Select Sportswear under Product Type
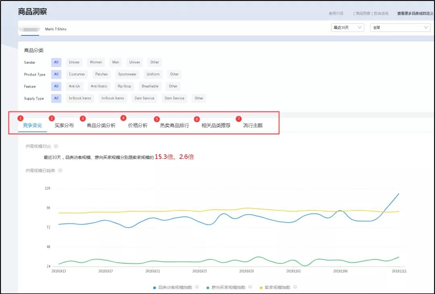This screenshot has height=294, width=435. coord(127,74)
